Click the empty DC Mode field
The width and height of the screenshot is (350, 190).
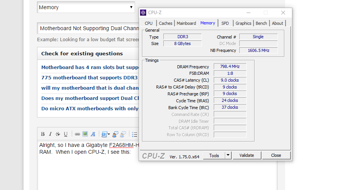258,43
